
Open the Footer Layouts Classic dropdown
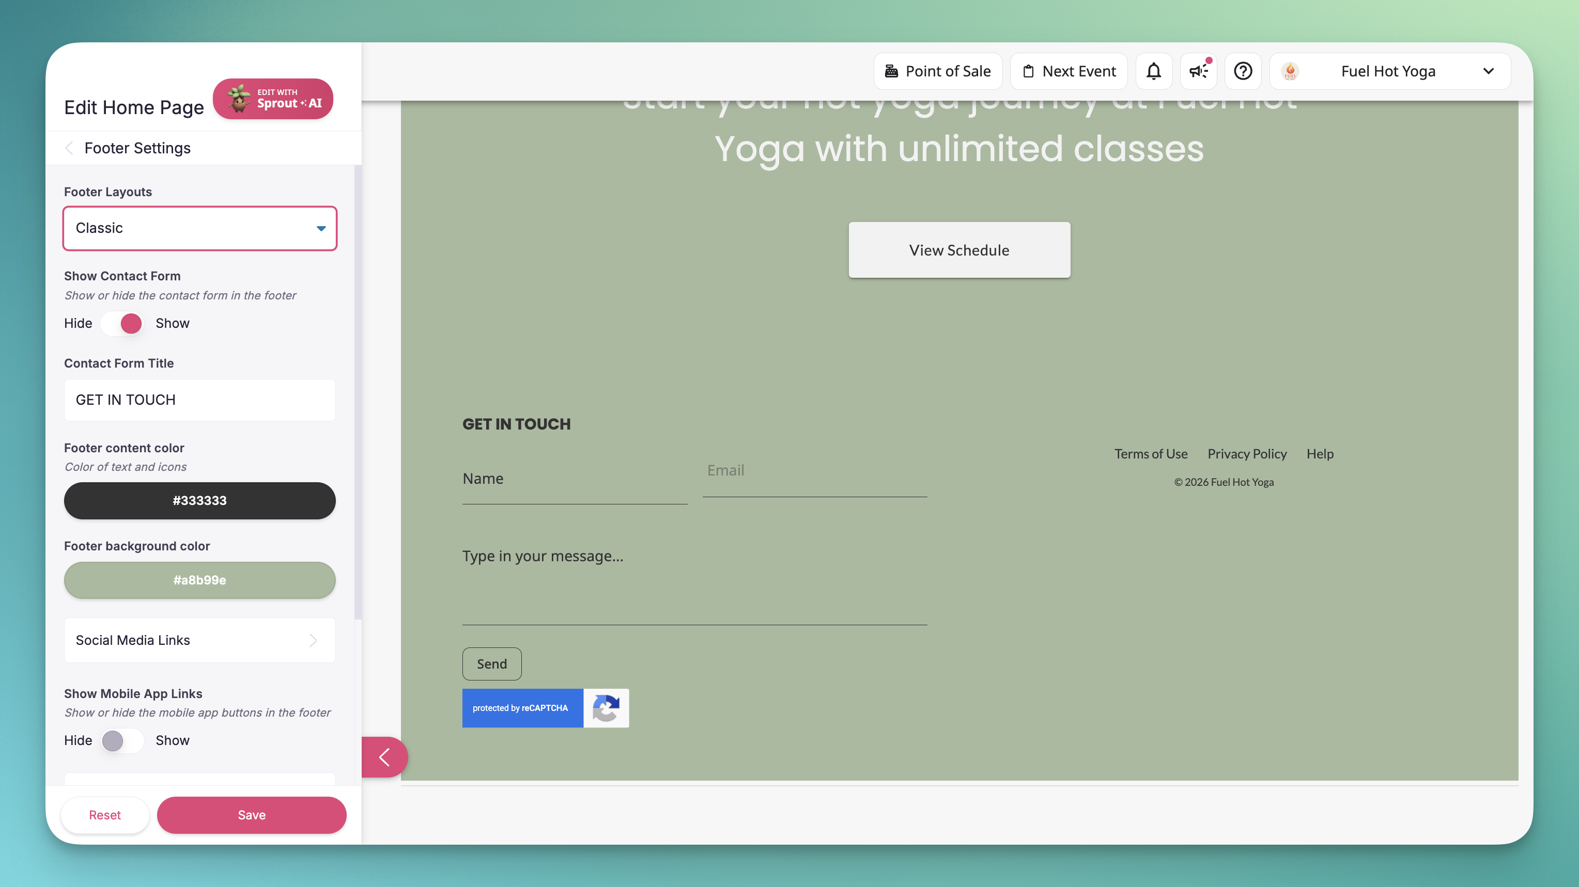pyautogui.click(x=200, y=229)
